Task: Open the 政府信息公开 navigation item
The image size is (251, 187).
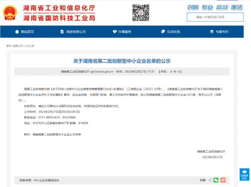Action: point(76,32)
